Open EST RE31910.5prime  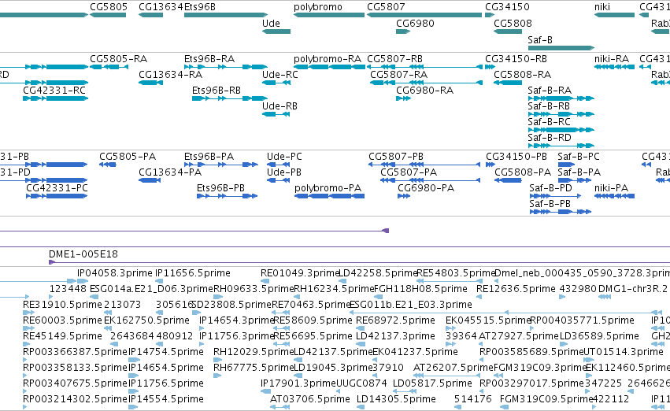62,305
